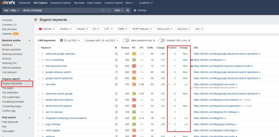This screenshot has height=137, width=279.
Task: Open Rank Tracker in top navigation
Action: point(94,3)
